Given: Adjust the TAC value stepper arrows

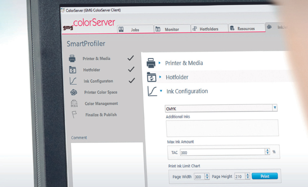Looking at the screenshot, I should coord(267,152).
